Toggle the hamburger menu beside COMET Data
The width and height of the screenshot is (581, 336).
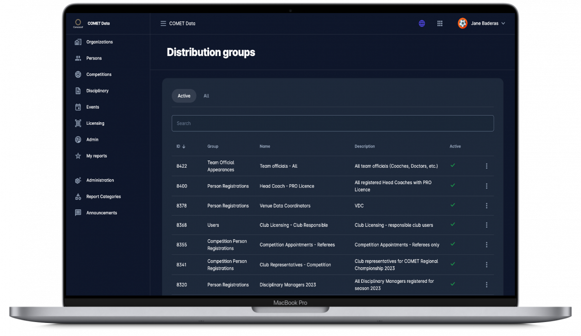[163, 23]
